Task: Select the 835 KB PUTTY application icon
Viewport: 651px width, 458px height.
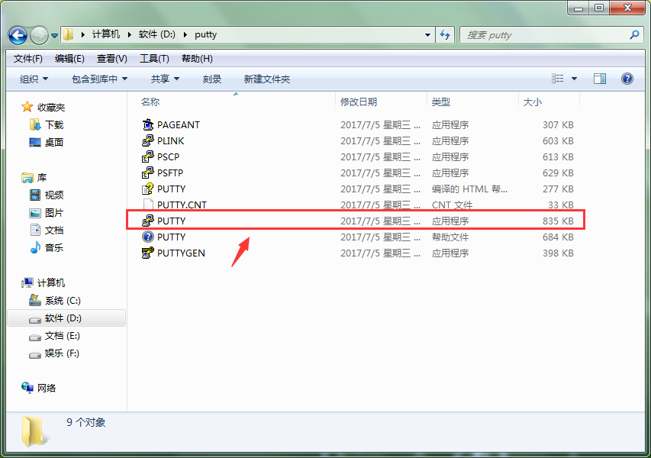Action: [x=147, y=221]
